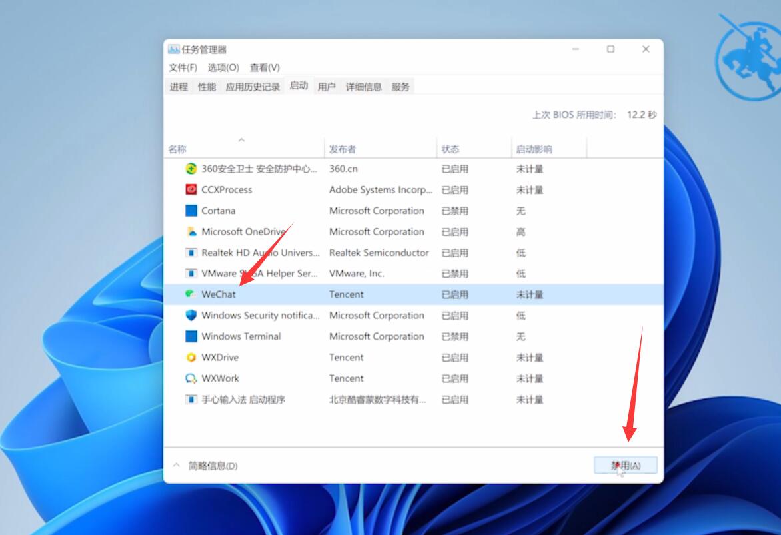Sort by the 启动影响 column header
Image resolution: width=781 pixels, height=535 pixels.
tap(549, 149)
